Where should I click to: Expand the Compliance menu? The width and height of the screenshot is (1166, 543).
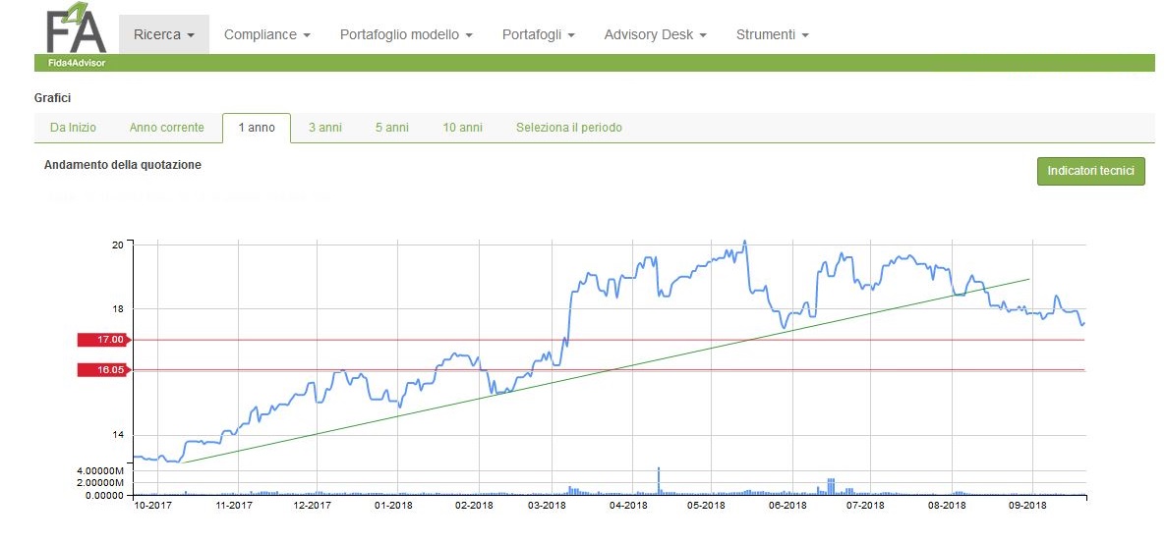click(266, 34)
